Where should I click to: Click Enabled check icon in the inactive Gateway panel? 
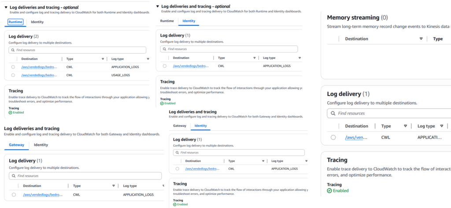click(174, 204)
